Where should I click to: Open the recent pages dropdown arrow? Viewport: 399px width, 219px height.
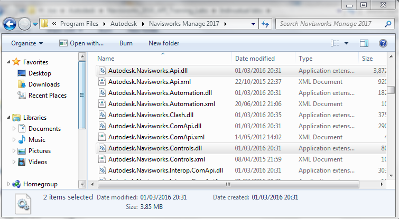[35, 24]
